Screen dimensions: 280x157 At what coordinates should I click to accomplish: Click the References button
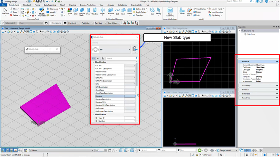pos(52,9)
